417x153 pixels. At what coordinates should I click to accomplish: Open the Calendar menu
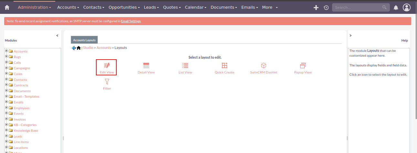coord(196,7)
